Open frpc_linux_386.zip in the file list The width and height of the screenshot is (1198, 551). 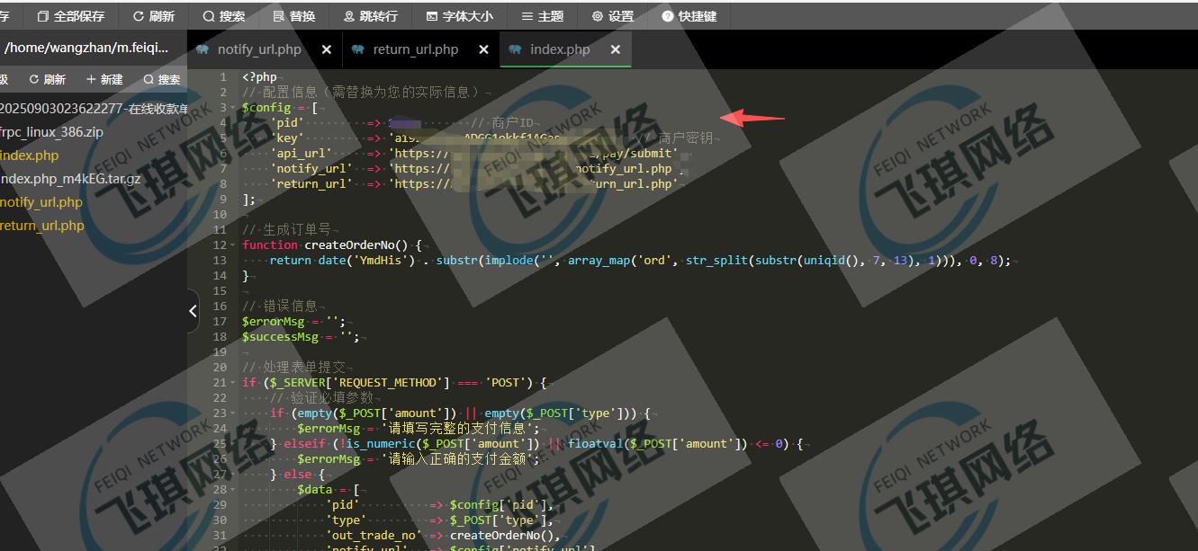51,131
